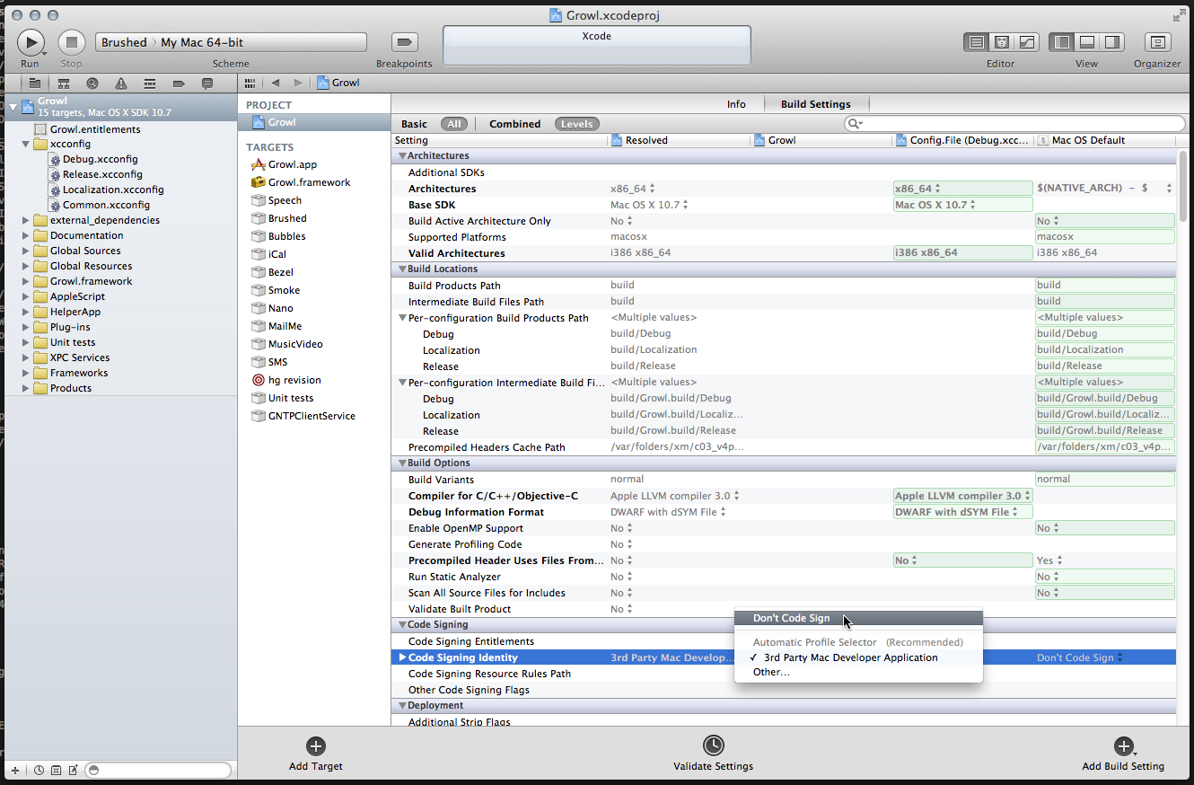Open the Organizer window
Viewport: 1194px width, 785px height.
click(x=1158, y=42)
